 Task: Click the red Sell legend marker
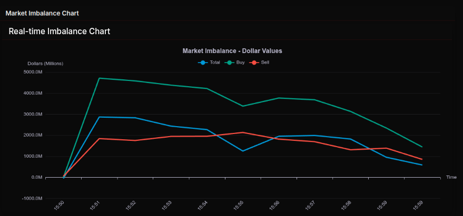254,63
